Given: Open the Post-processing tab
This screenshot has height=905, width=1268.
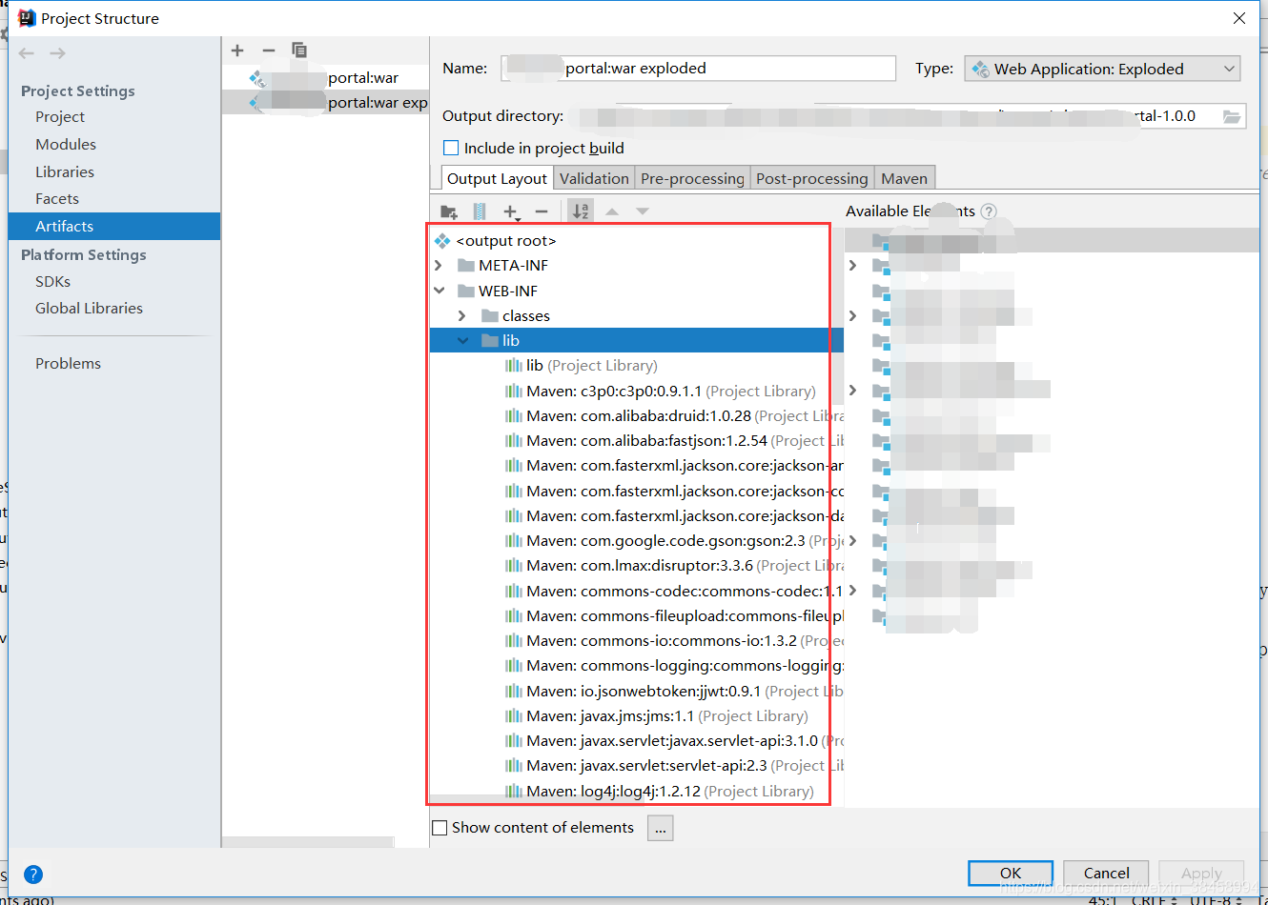Looking at the screenshot, I should (812, 178).
